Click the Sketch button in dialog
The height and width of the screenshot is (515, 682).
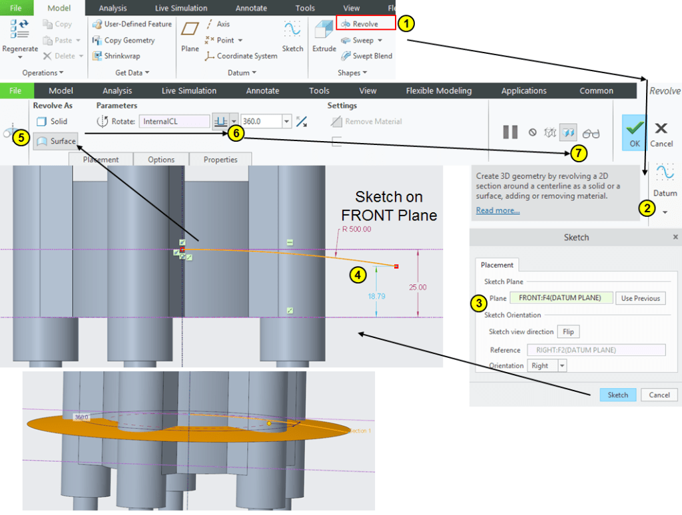point(617,395)
